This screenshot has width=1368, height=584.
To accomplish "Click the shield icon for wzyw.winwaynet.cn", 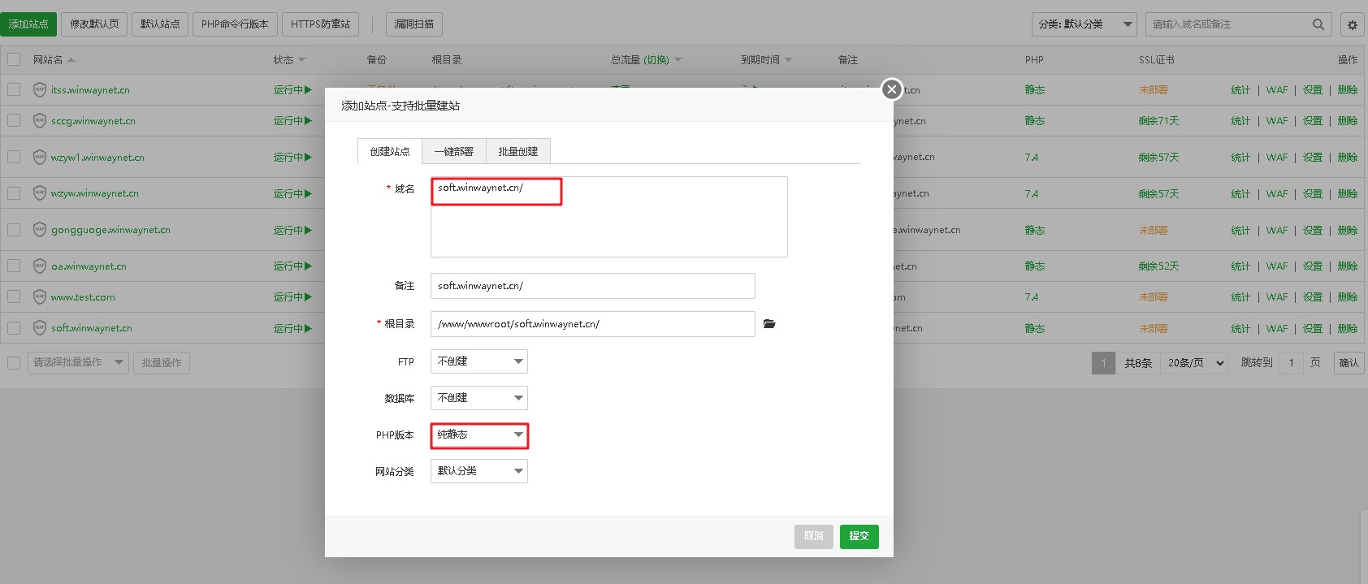I will point(39,193).
